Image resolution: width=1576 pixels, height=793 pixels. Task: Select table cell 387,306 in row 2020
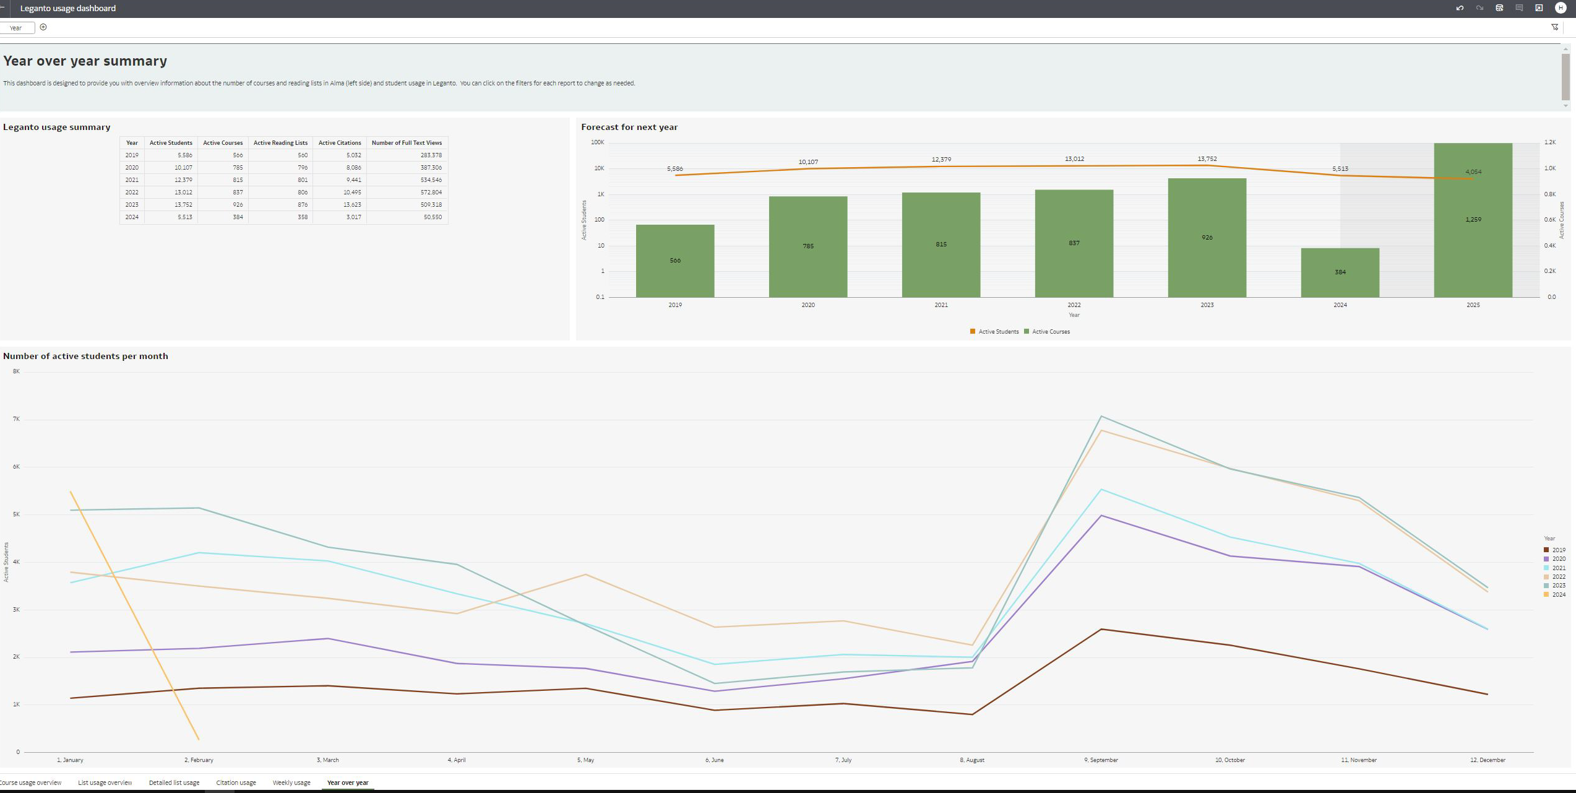pyautogui.click(x=407, y=168)
